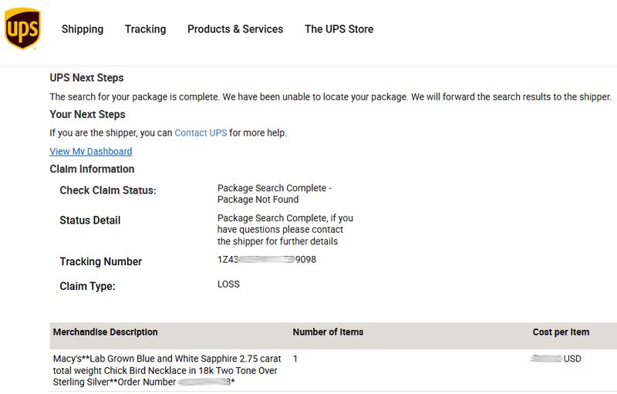Click the Tracking Number label
Viewport: 617px width, 394px height.
101,261
